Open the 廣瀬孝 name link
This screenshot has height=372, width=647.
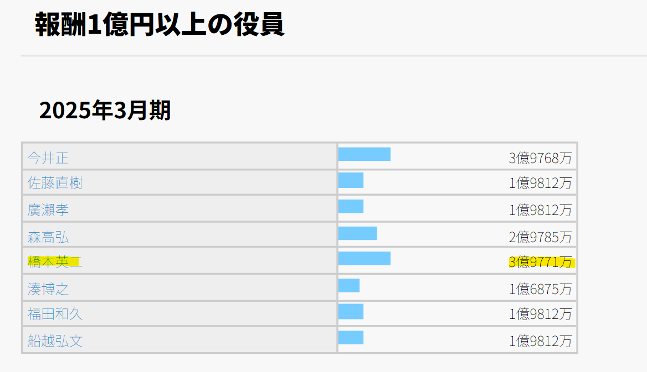(x=48, y=209)
